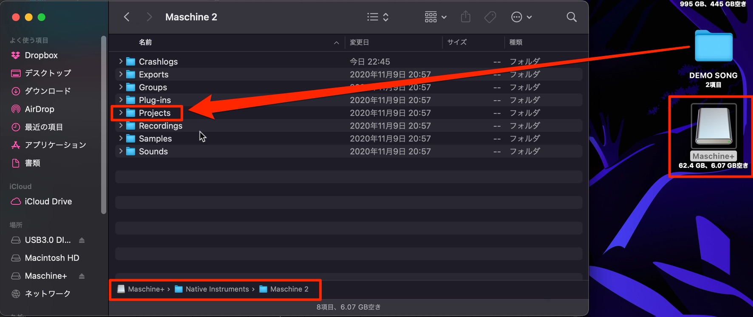The height and width of the screenshot is (317, 753).
Task: Select USB3.0 drive in the sidebar
Action: point(41,240)
